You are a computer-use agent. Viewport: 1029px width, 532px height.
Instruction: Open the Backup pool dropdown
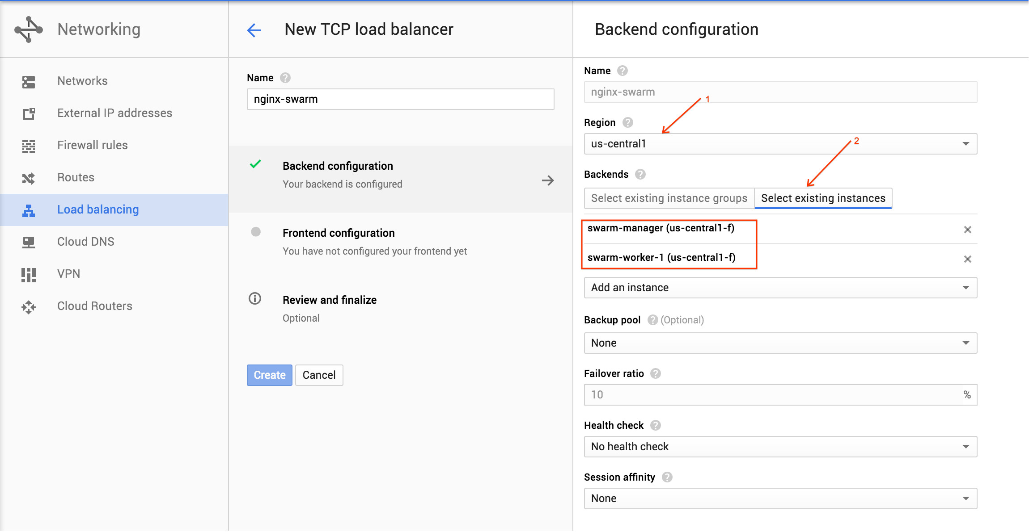click(780, 343)
